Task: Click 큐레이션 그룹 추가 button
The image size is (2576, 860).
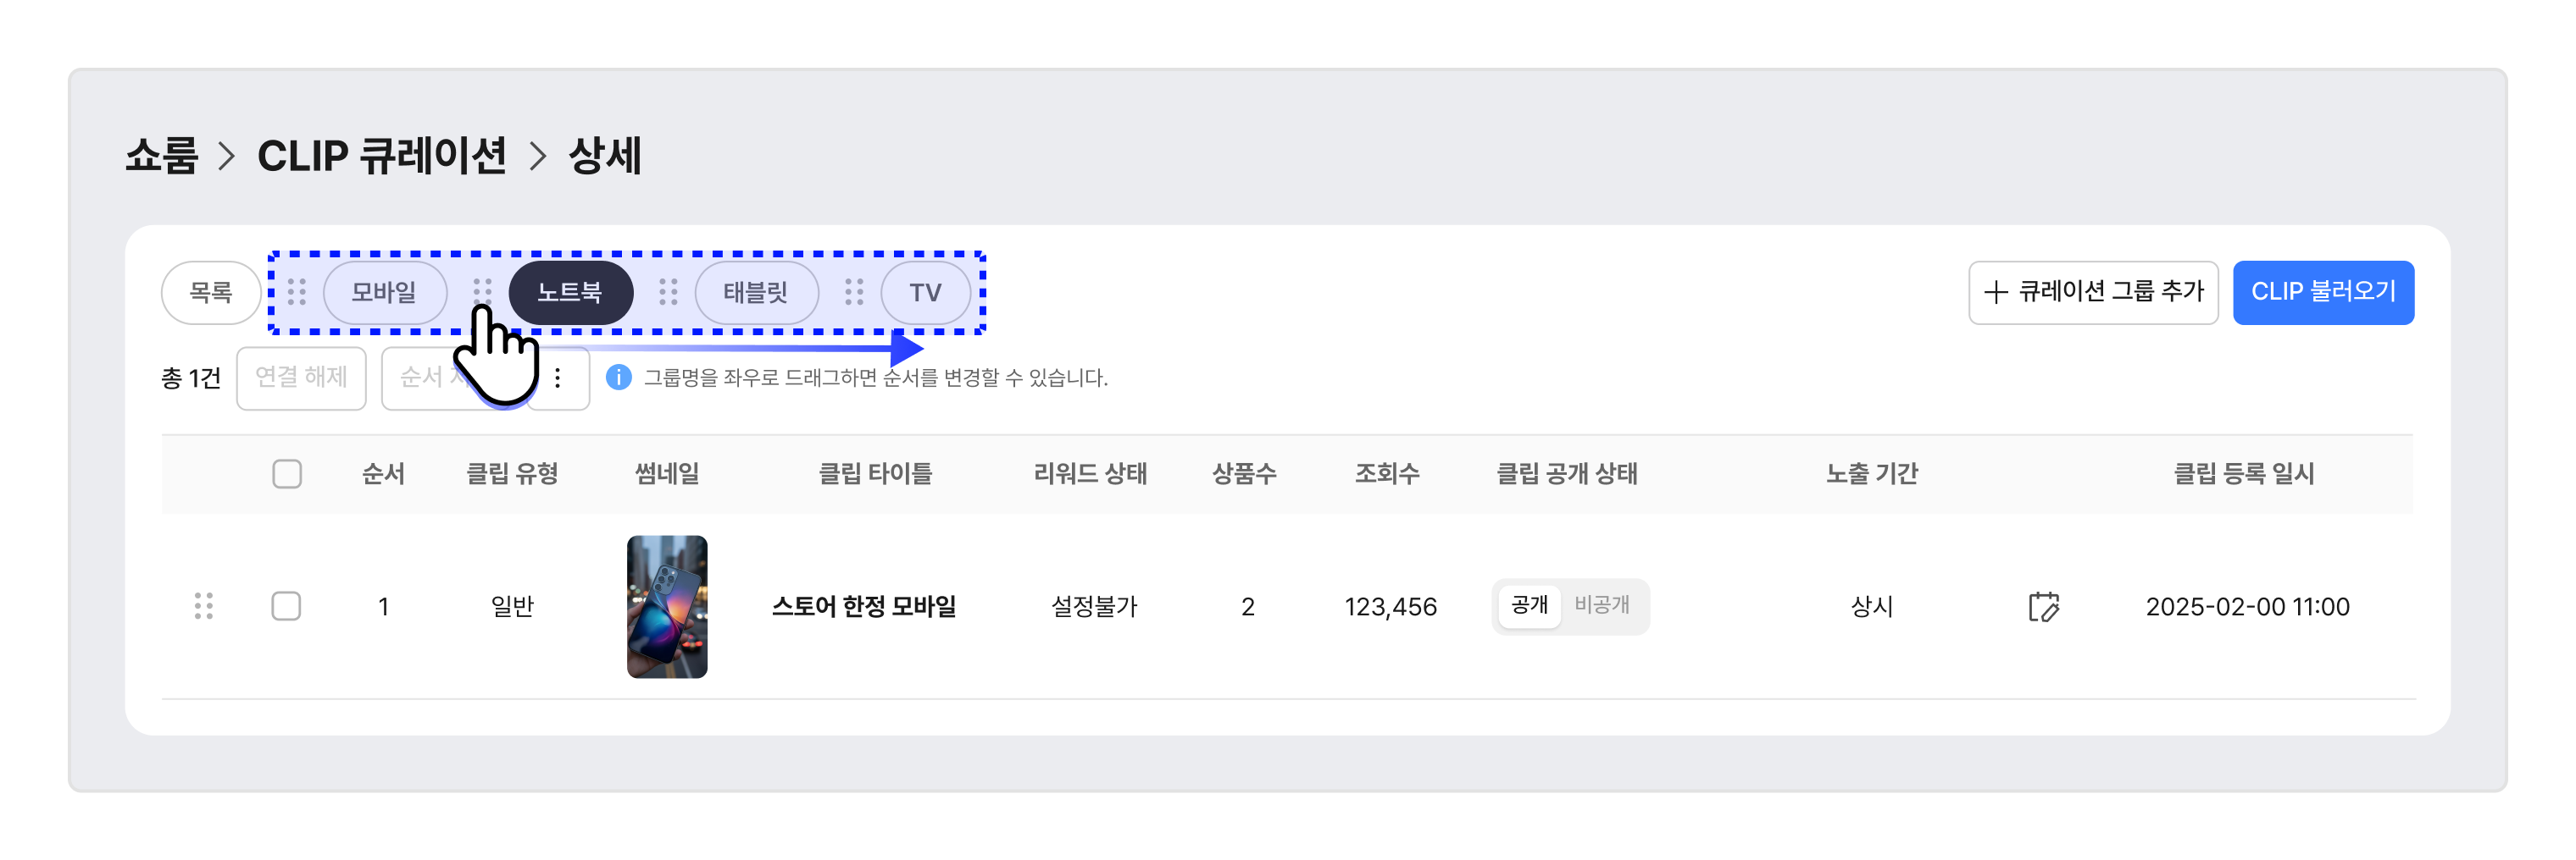Action: [x=2093, y=293]
